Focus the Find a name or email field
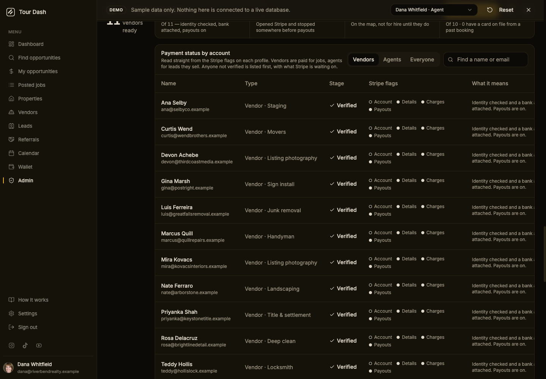 (x=486, y=60)
